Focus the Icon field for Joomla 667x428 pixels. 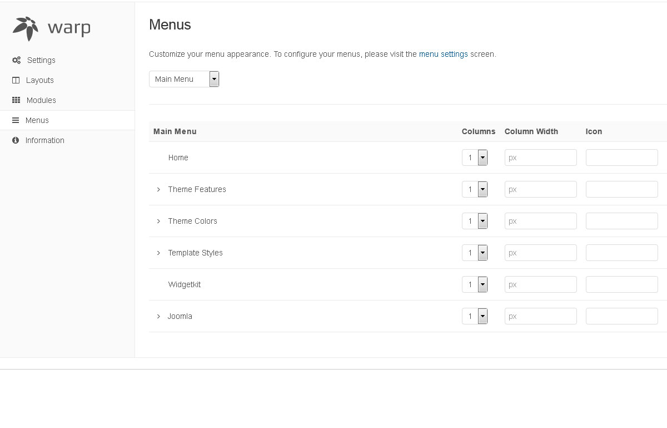point(621,316)
